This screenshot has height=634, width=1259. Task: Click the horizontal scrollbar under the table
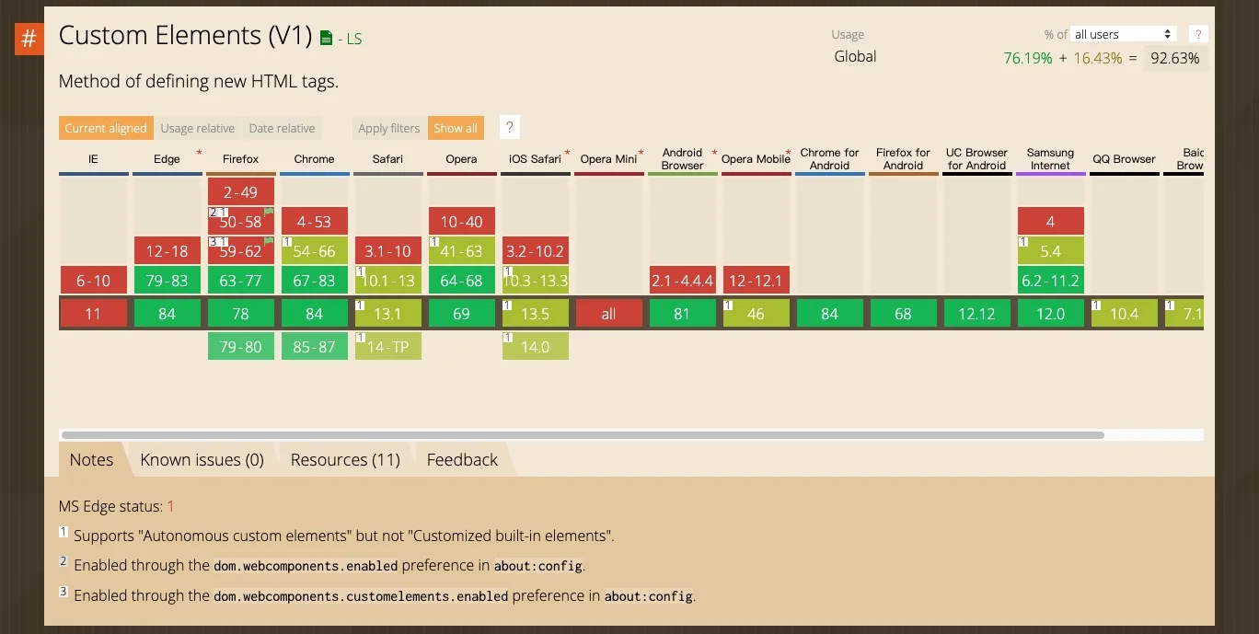pos(582,434)
